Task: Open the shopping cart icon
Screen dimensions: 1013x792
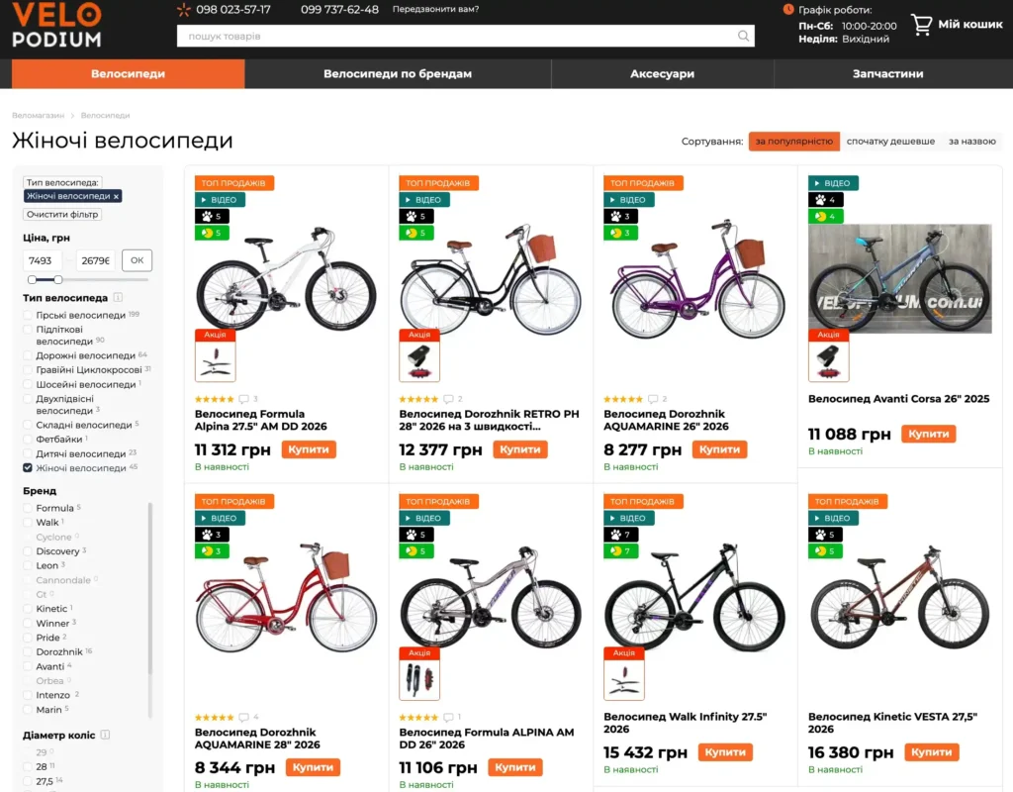Action: pos(921,25)
